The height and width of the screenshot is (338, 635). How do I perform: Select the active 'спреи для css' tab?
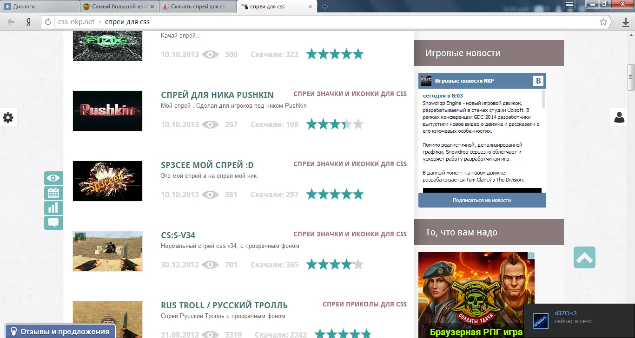click(276, 6)
